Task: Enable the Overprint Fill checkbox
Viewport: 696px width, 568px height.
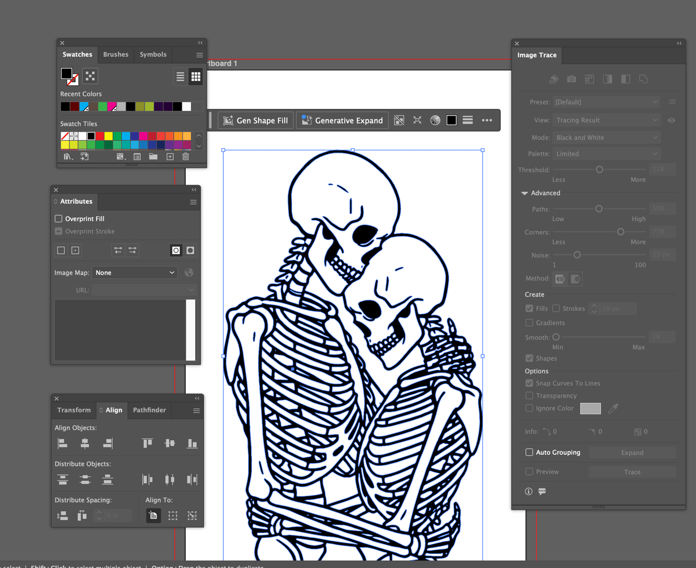Action: 58,219
